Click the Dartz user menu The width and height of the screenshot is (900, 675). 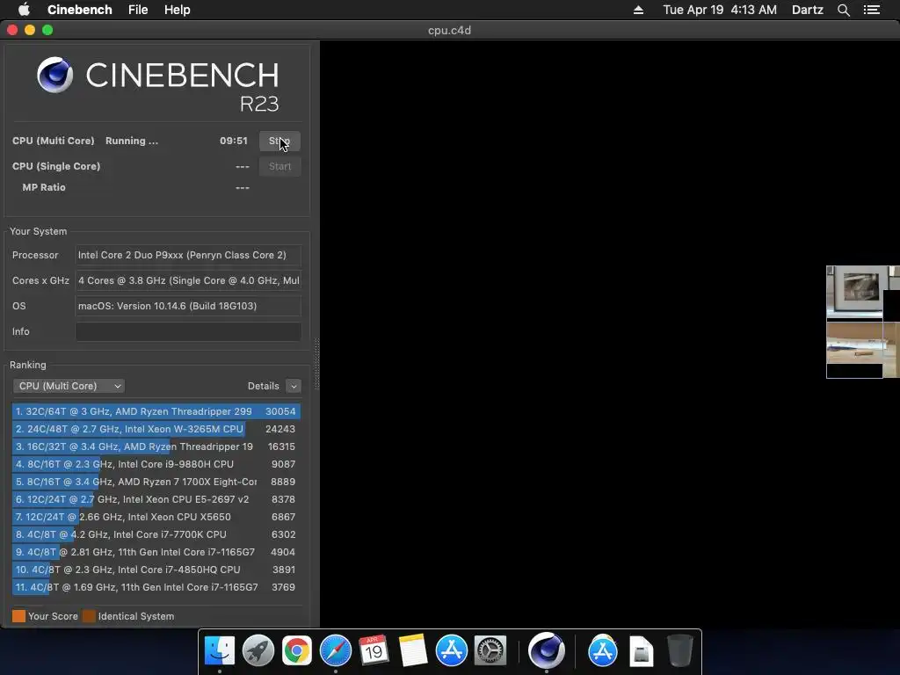[807, 10]
